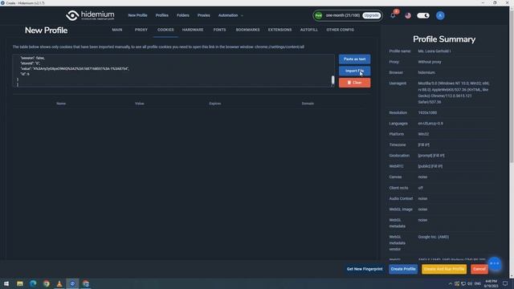Open the EXTENSIONS tab
The height and width of the screenshot is (289, 514).
tap(279, 30)
